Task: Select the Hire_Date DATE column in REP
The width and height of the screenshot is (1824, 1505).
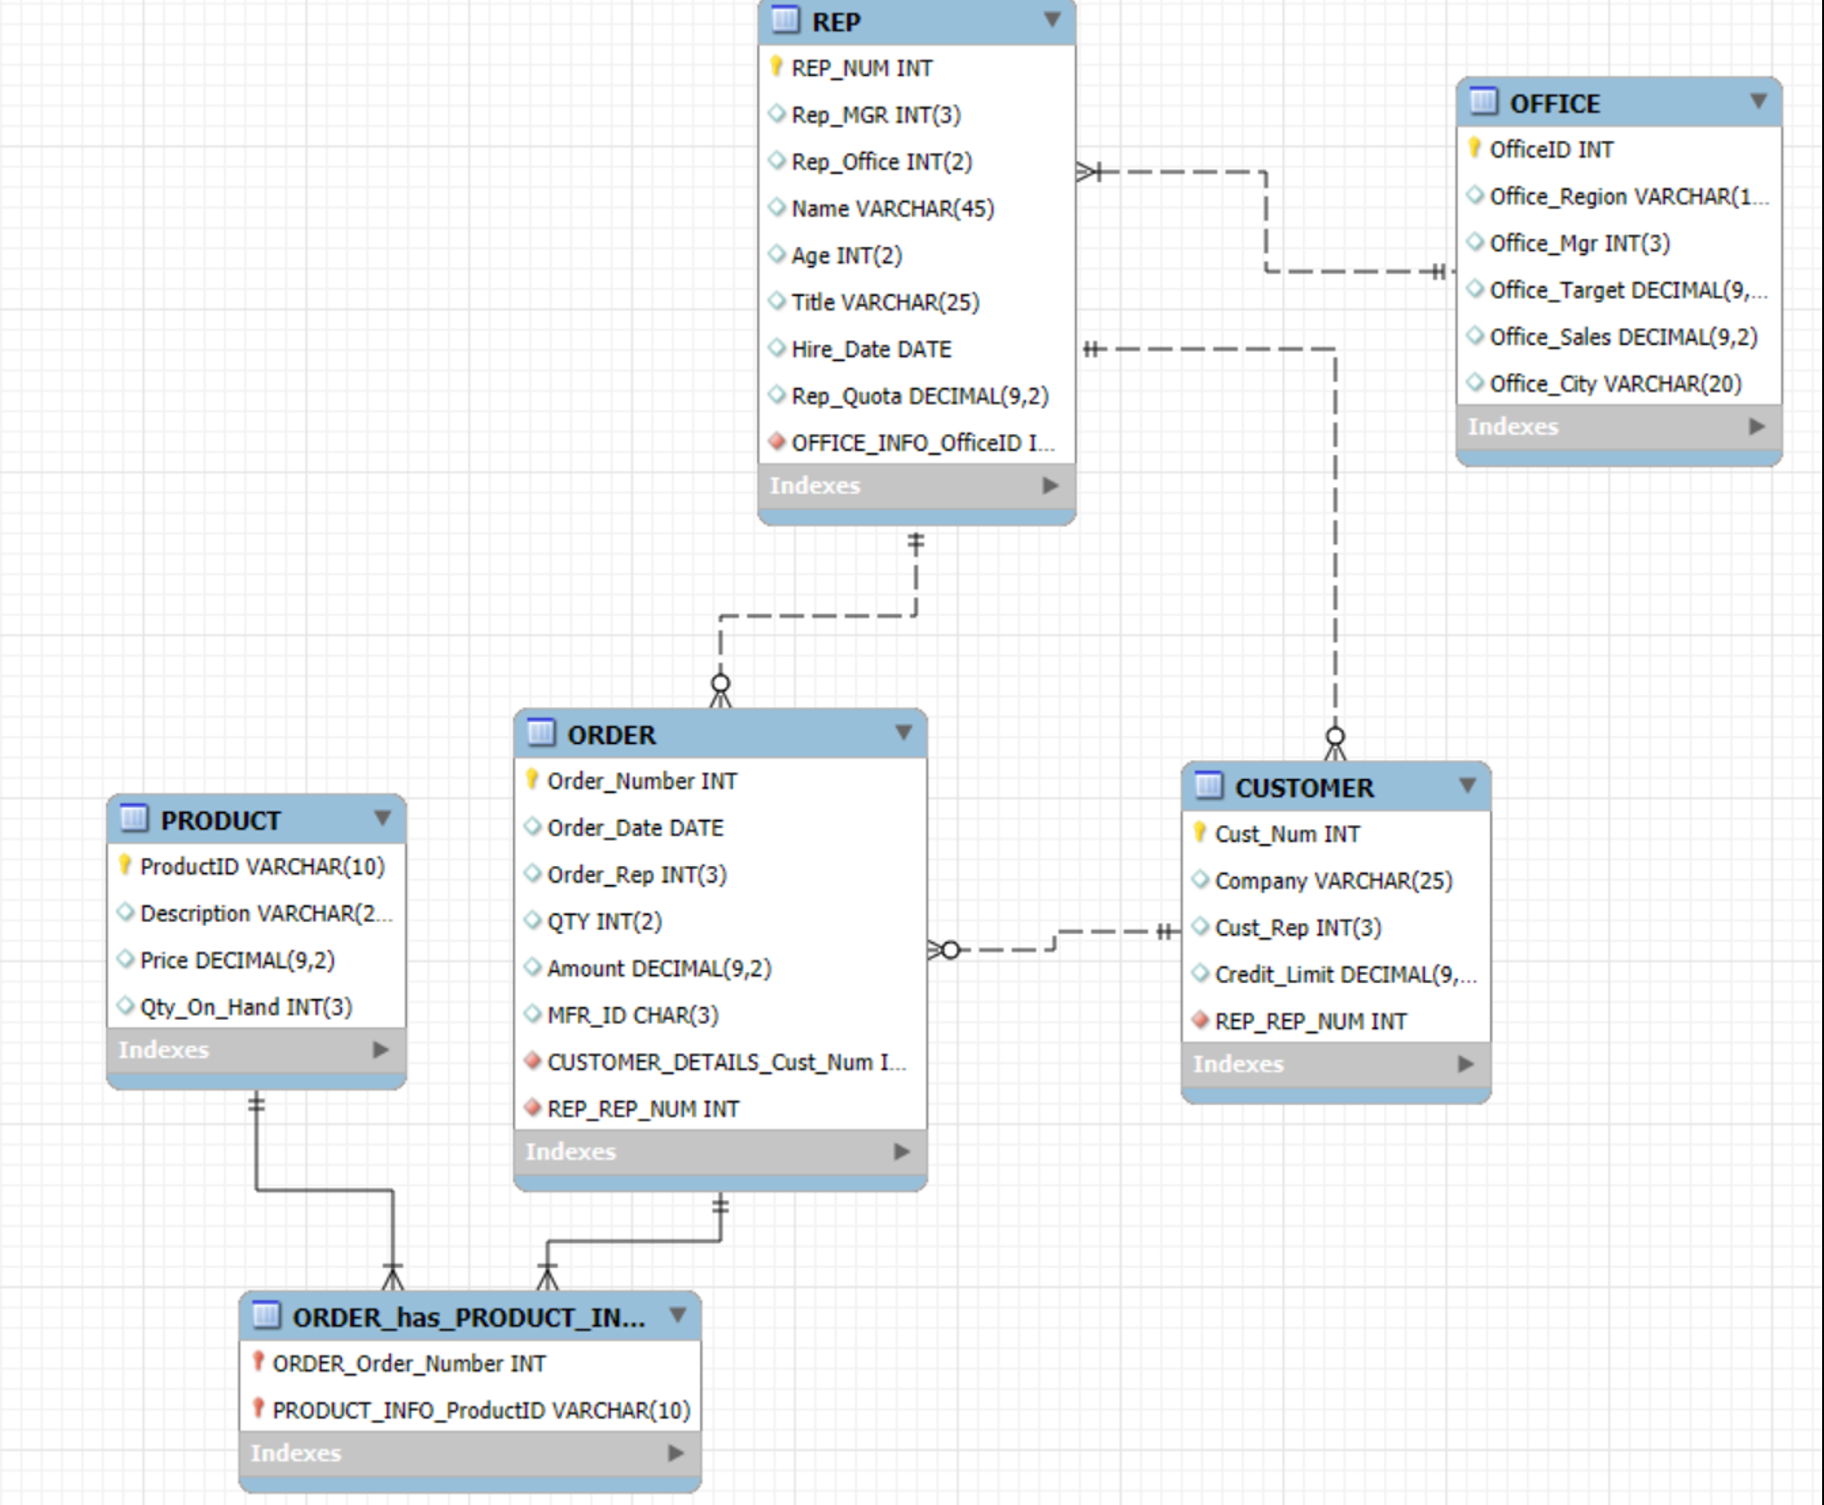Action: 870,349
